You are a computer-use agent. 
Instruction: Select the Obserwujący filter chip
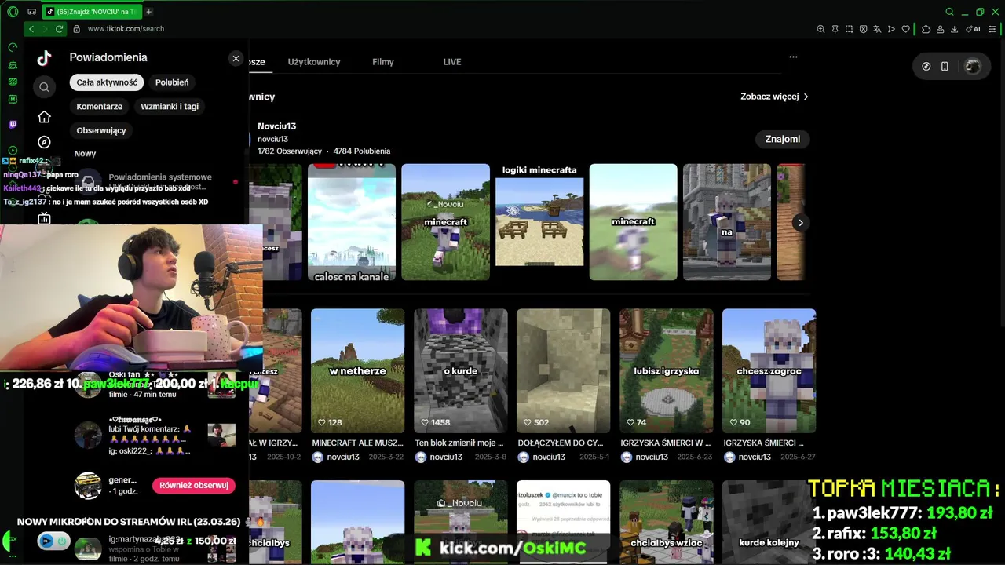tap(101, 131)
